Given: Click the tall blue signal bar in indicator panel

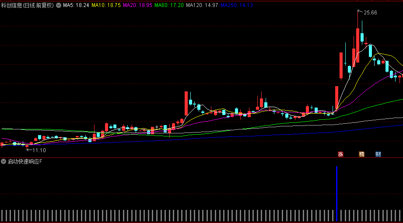Looking at the screenshot, I should 336,194.
